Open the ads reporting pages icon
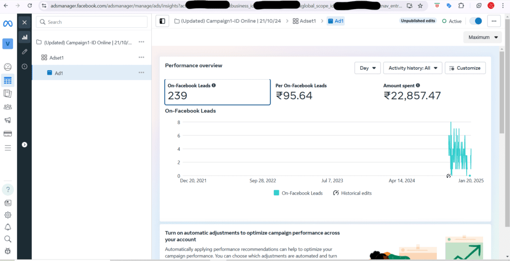 (8, 94)
